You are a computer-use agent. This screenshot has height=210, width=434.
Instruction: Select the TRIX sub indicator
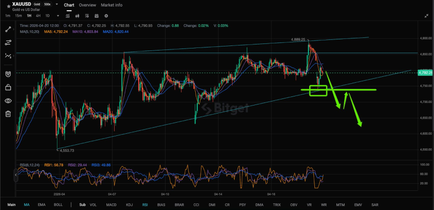click(x=277, y=205)
